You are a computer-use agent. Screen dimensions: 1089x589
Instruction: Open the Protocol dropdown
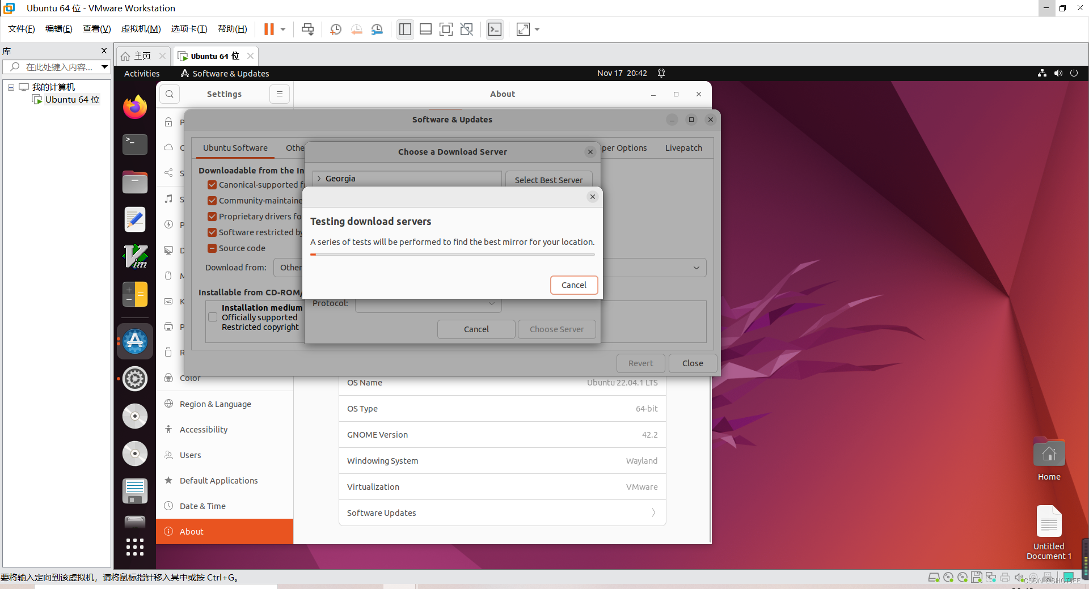tap(428, 304)
